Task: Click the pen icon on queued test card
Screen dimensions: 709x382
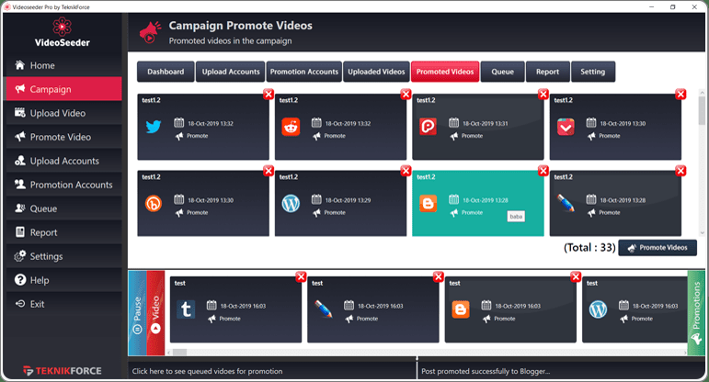Action: (324, 309)
